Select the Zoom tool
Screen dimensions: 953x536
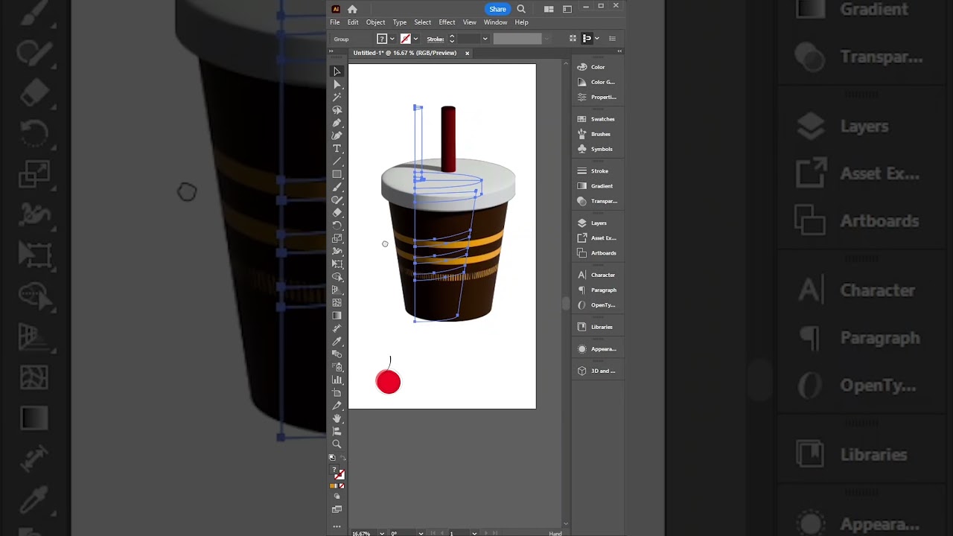coord(337,444)
